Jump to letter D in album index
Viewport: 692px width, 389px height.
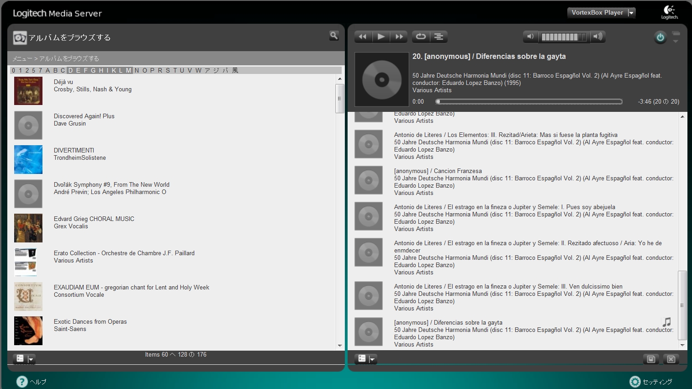tap(70, 70)
